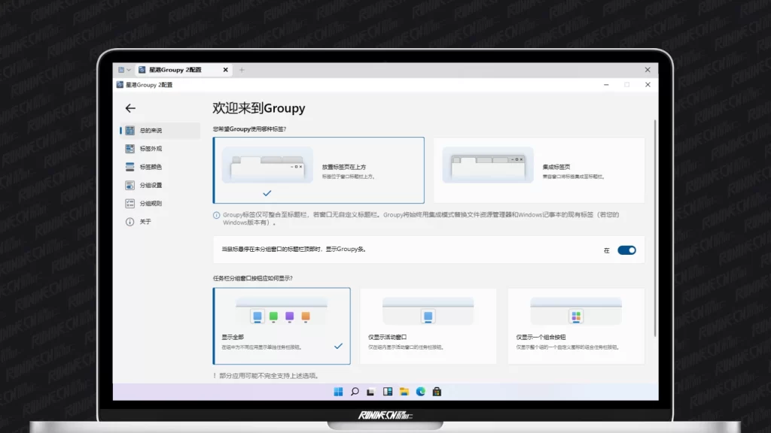Open 关于 about page
Image resolution: width=771 pixels, height=433 pixels.
click(145, 222)
